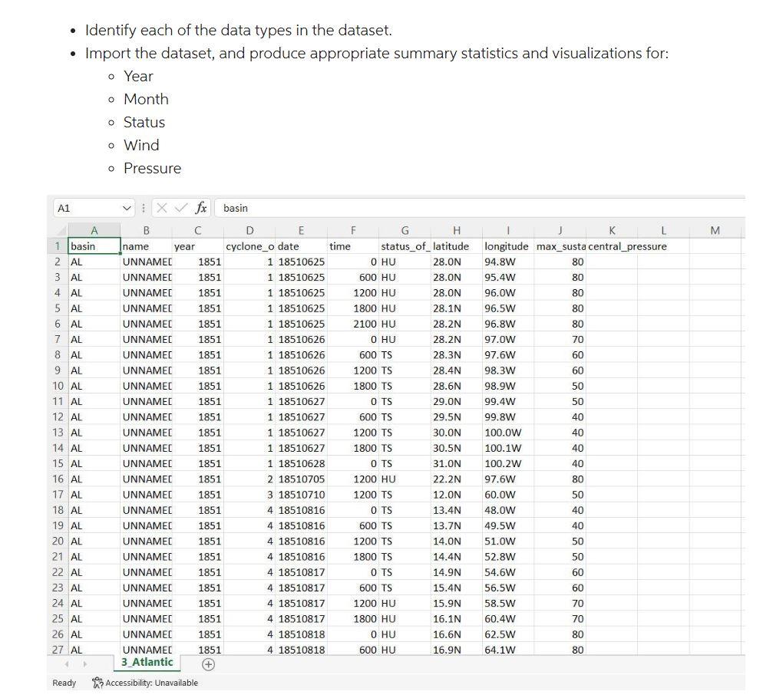Click longitude cell 94.8W
Image resolution: width=763 pixels, height=698 pixels.
pyautogui.click(x=508, y=262)
